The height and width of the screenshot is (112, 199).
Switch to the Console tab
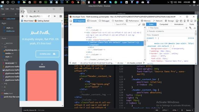(92, 21)
